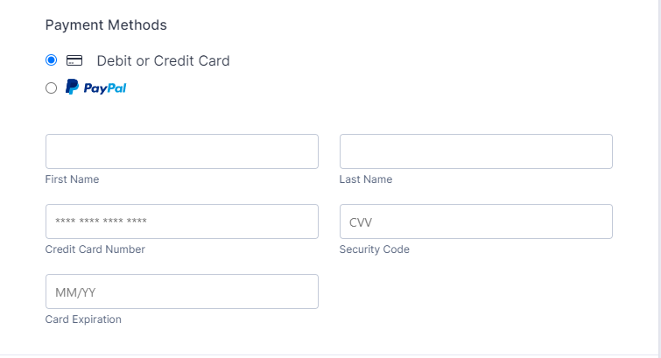Click the "Security Code" field label
The height and width of the screenshot is (358, 661).
(374, 249)
